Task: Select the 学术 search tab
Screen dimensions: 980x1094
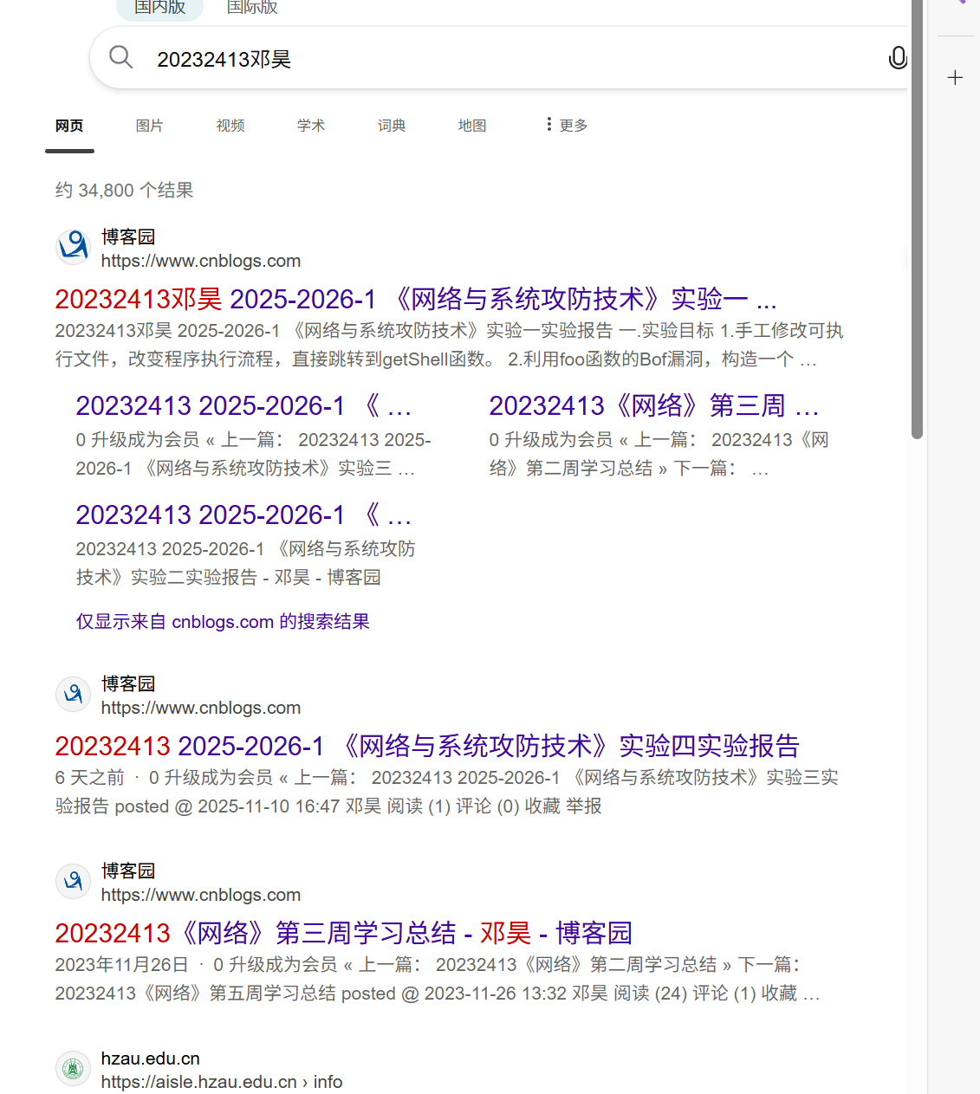Action: [x=310, y=126]
